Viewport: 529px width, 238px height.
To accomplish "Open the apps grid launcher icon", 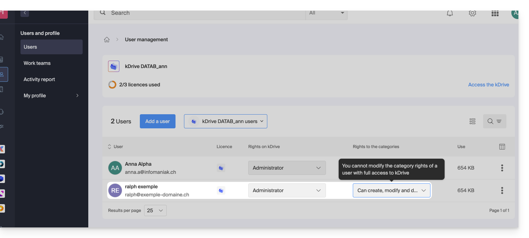I will (x=495, y=13).
